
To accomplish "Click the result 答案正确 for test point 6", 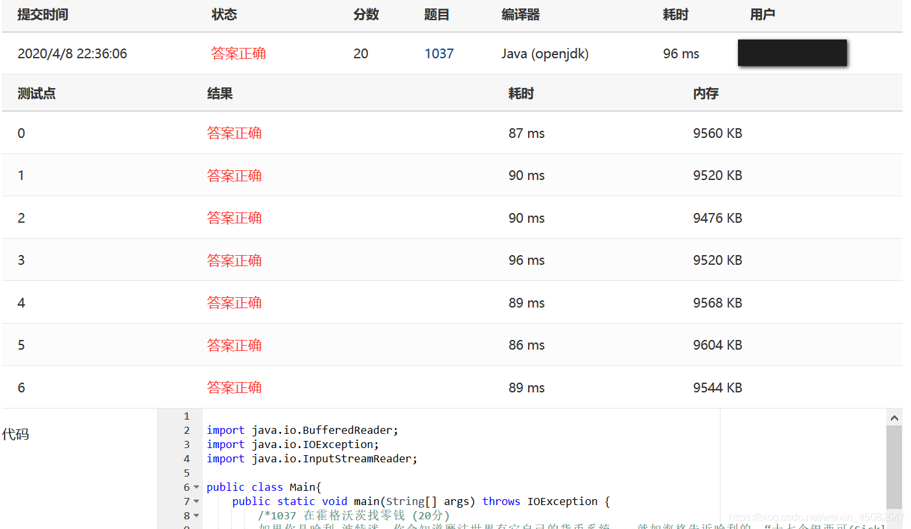I will coord(235,388).
